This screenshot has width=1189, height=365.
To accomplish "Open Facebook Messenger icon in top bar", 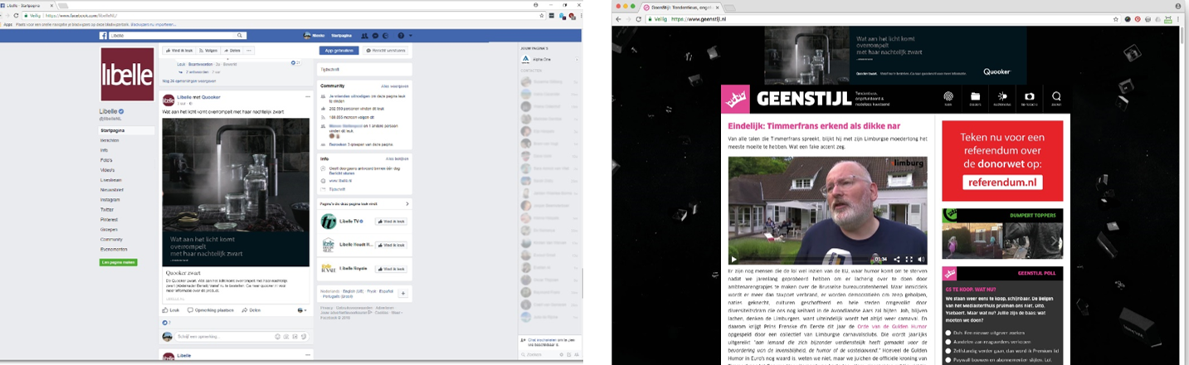I will click(375, 36).
